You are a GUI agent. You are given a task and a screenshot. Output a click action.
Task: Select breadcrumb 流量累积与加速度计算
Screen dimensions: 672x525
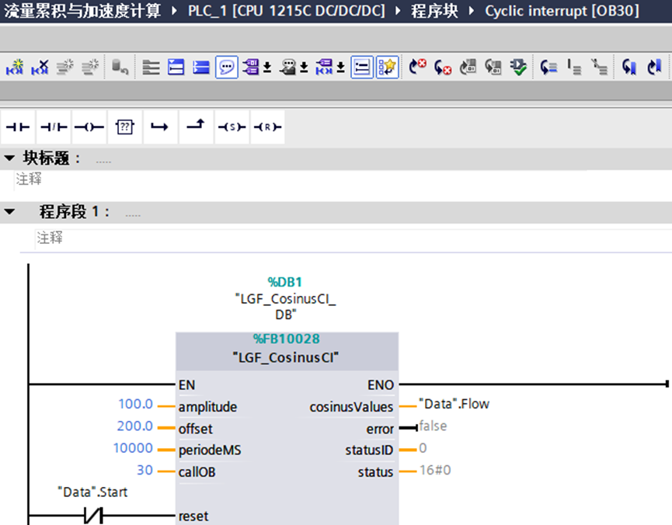point(82,11)
